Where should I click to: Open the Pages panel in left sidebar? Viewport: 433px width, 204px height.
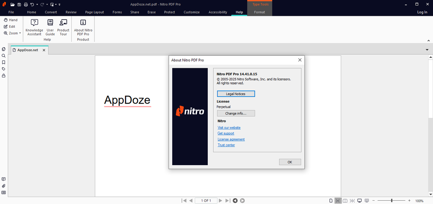point(4,49)
